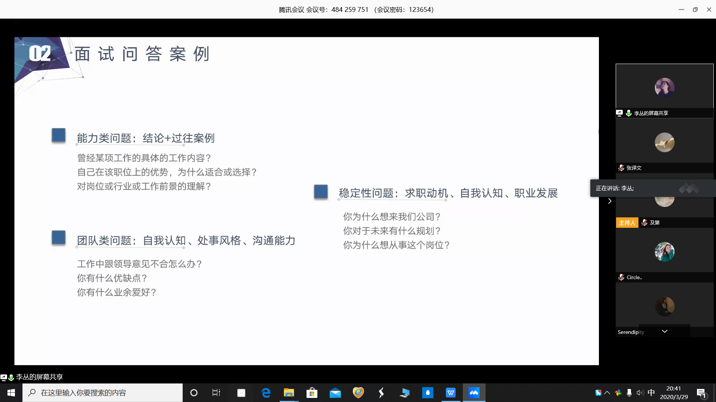Show hidden system tray icons arrow
Viewport: 716px width, 402px height.
click(x=607, y=393)
